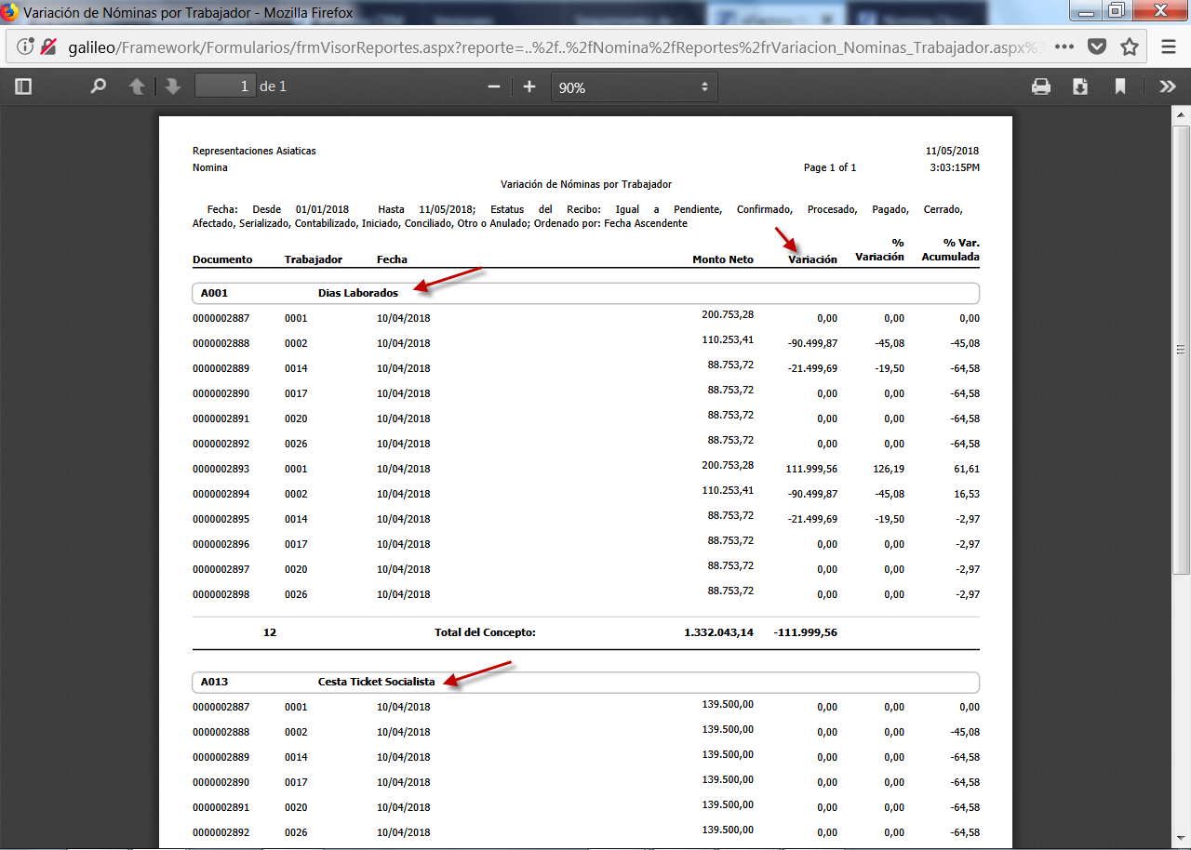This screenshot has width=1191, height=850.
Task: Click the page number input field
Action: pos(224,86)
